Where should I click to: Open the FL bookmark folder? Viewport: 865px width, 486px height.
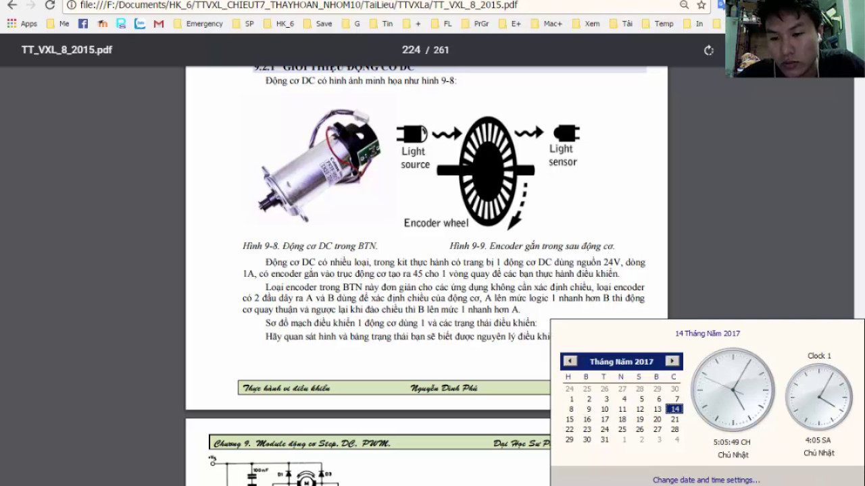pyautogui.click(x=441, y=24)
